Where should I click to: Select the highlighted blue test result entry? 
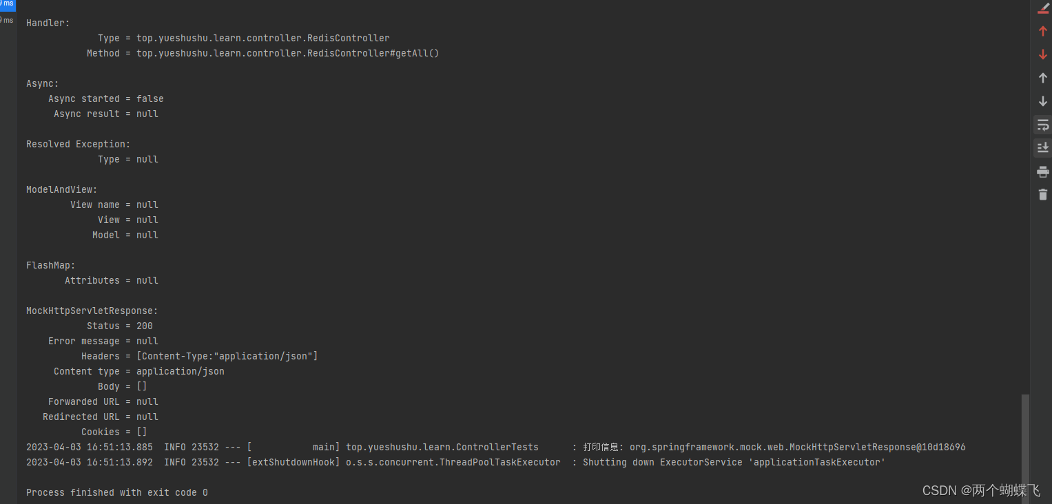click(x=8, y=5)
